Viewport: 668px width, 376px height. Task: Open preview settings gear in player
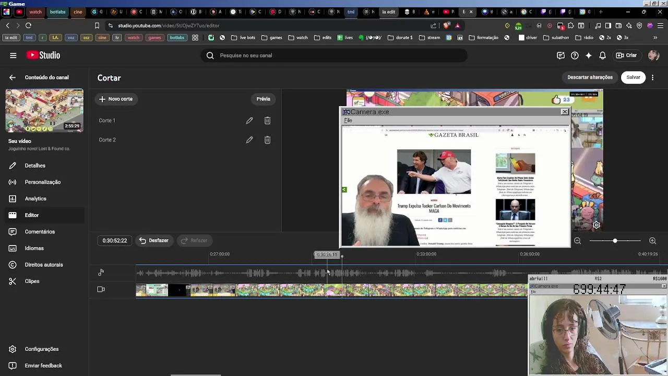596,225
